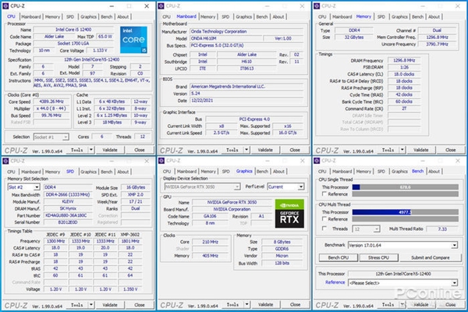
Task: Click the NVIDIA GeForce RTX logo in the Graphics window
Action: pyautogui.click(x=289, y=214)
